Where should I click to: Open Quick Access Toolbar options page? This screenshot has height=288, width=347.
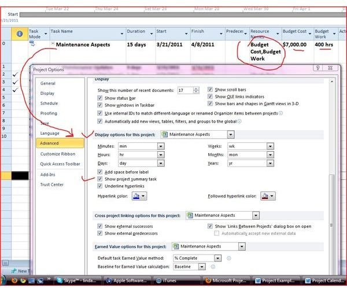pos(60,164)
